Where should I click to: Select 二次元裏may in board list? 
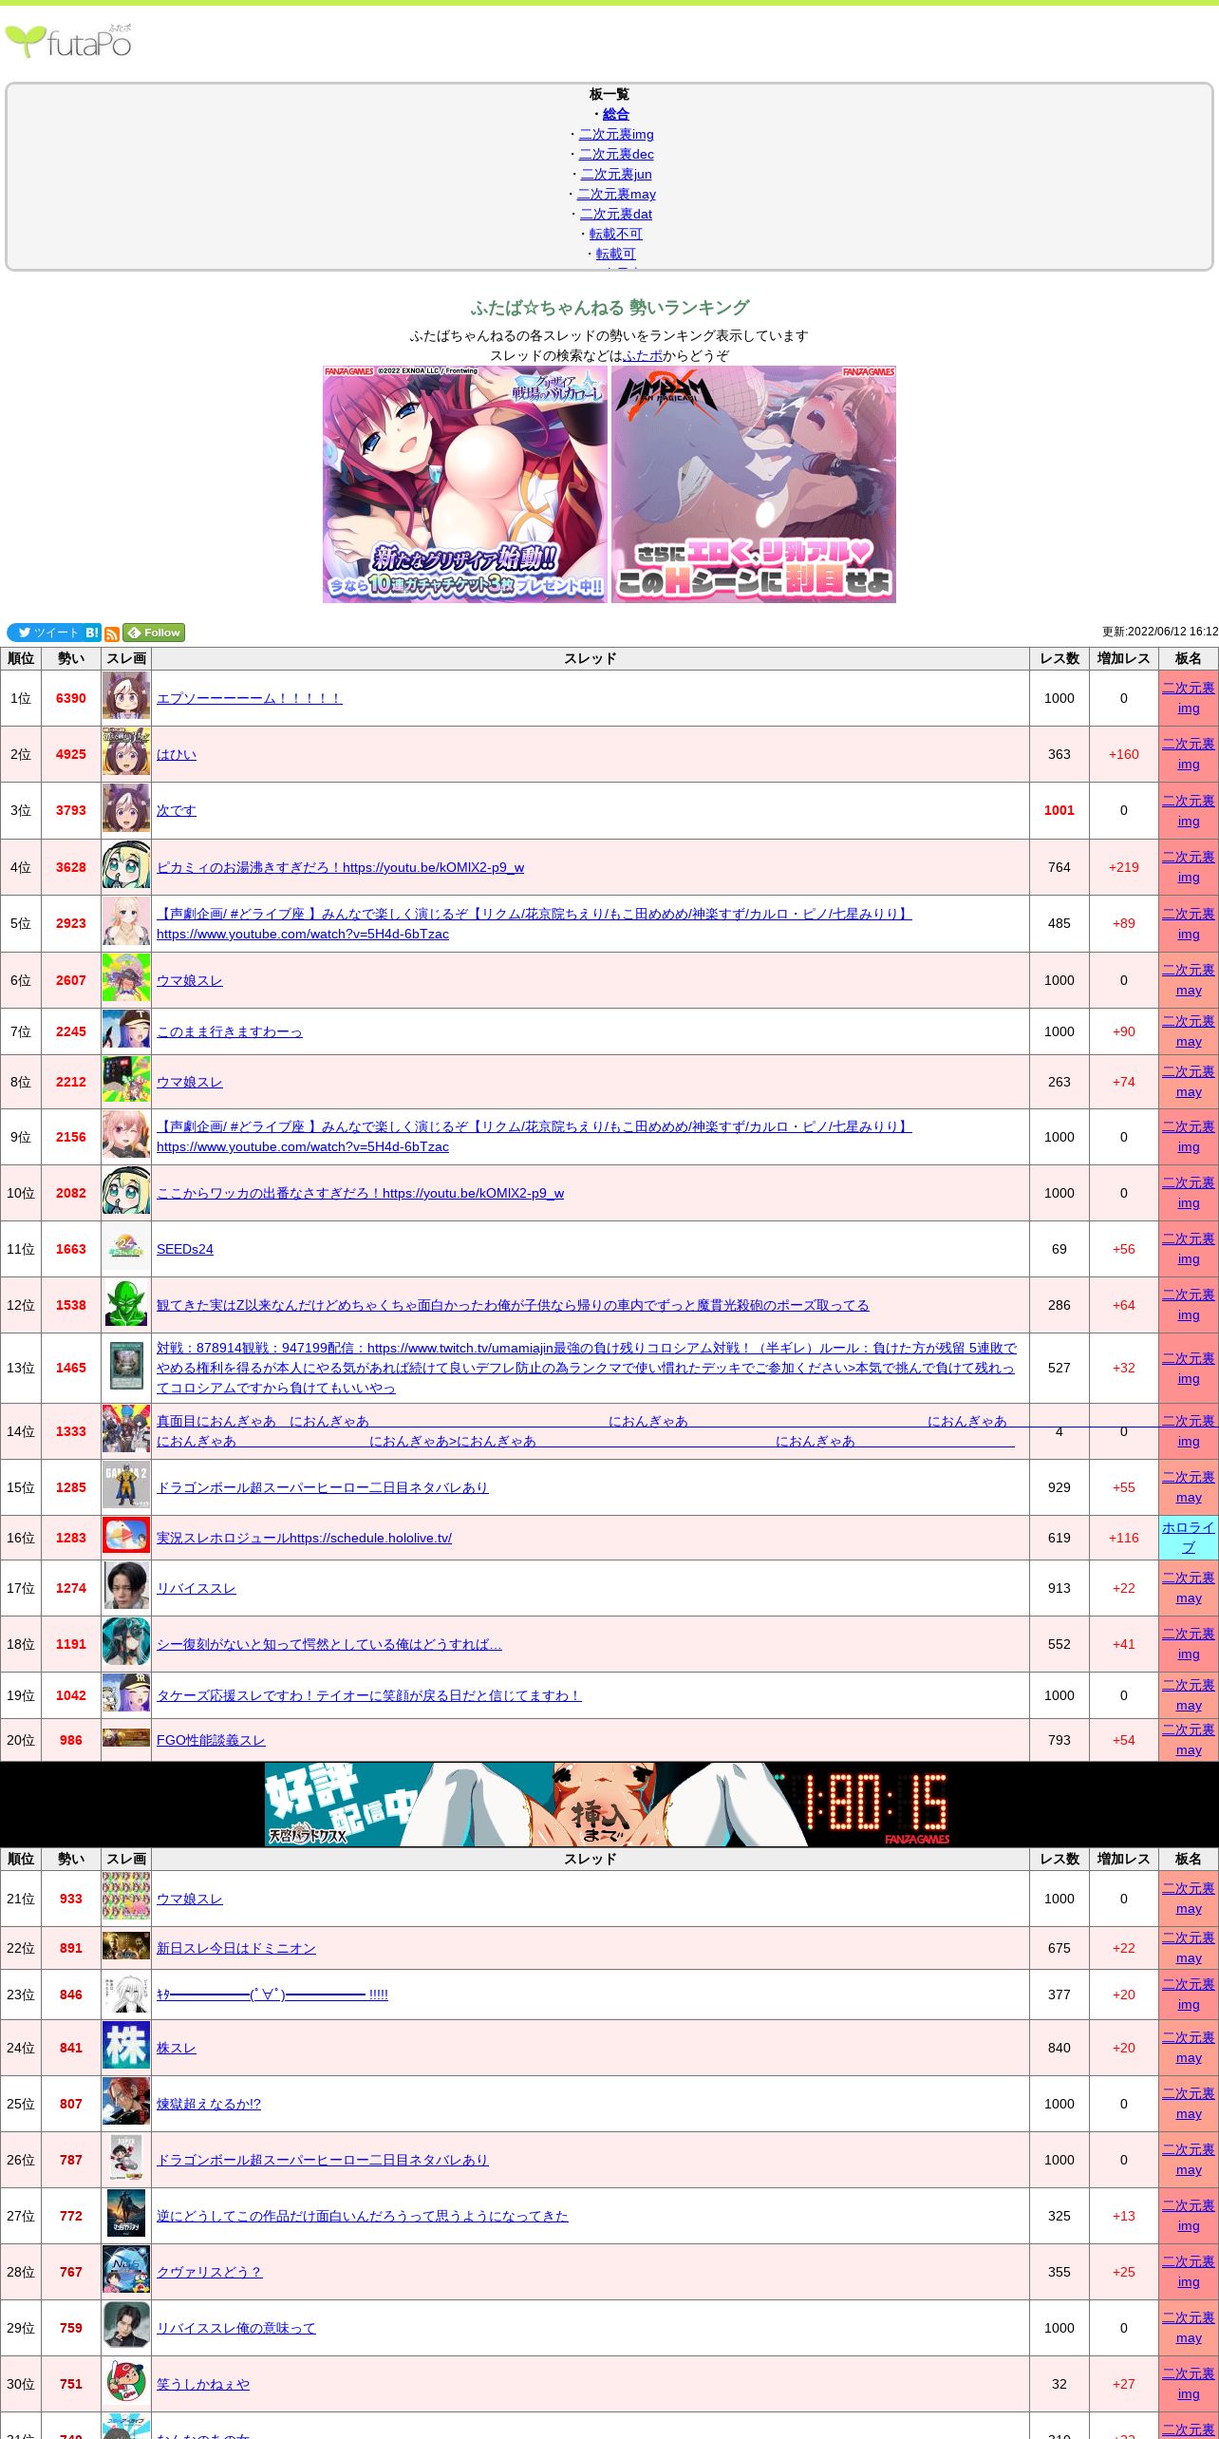coord(616,194)
